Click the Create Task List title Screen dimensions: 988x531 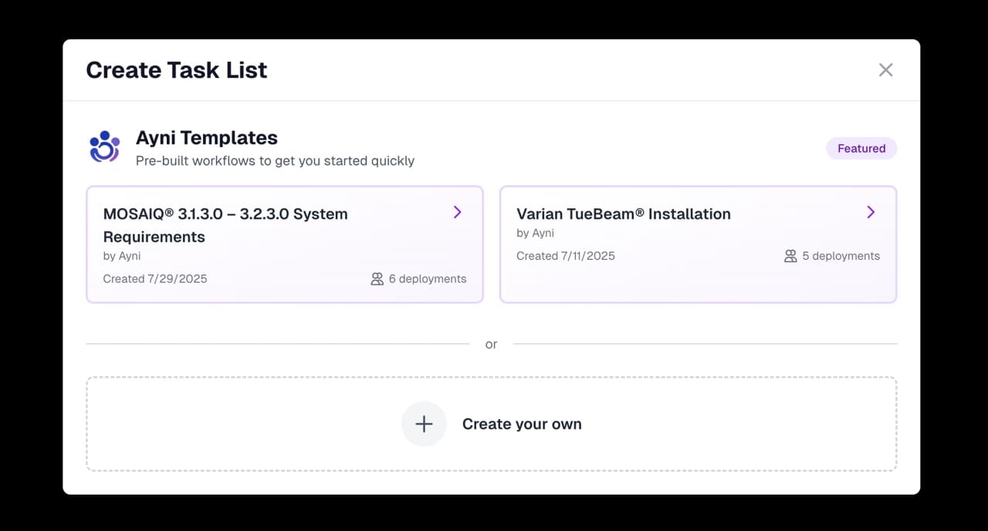(177, 69)
